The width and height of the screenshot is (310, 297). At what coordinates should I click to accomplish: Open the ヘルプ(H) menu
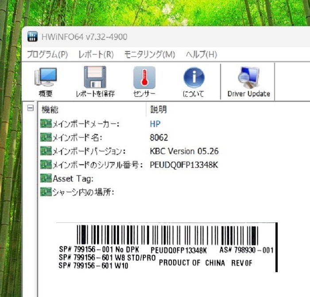pos(201,54)
